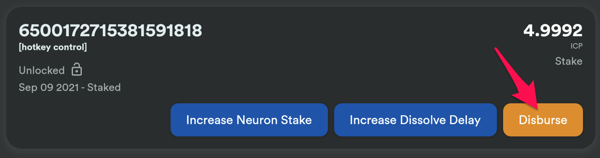Click the Sep 09 2021 staked date
Image resolution: width=600 pixels, height=158 pixels.
point(69,88)
